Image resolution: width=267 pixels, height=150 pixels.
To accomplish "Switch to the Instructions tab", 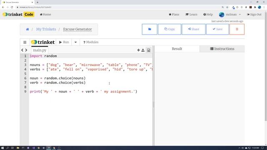I will click(x=222, y=49).
